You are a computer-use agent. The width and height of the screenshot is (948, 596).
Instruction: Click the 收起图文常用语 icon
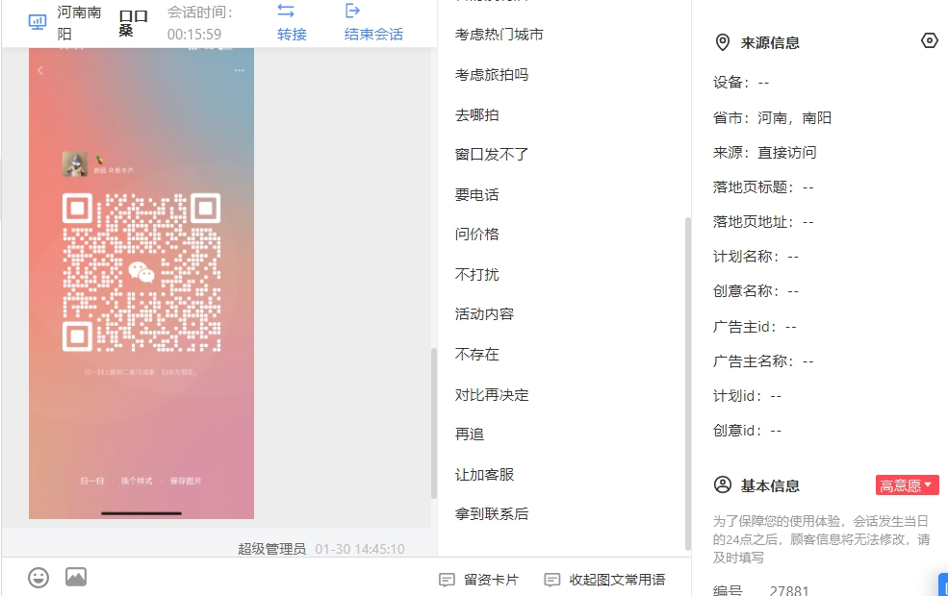click(x=552, y=581)
